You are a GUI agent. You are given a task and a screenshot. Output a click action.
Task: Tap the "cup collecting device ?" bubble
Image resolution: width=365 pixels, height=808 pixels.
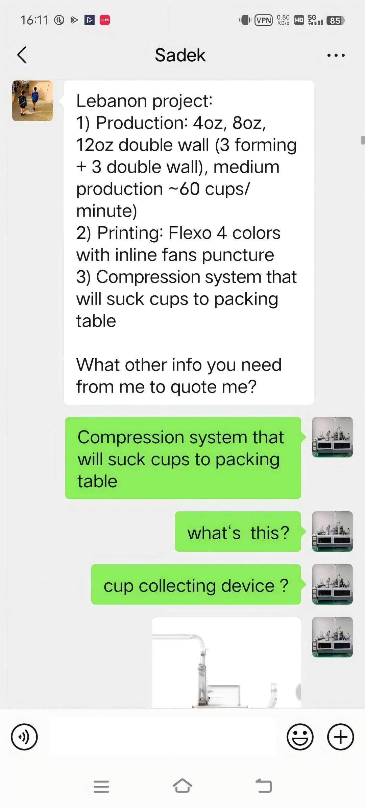point(196,584)
